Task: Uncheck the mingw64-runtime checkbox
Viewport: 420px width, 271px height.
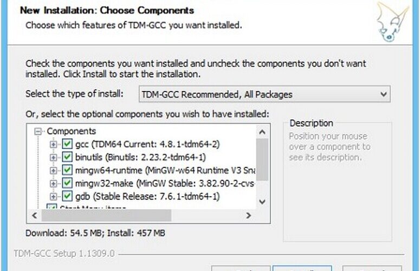Action: pyautogui.click(x=67, y=170)
